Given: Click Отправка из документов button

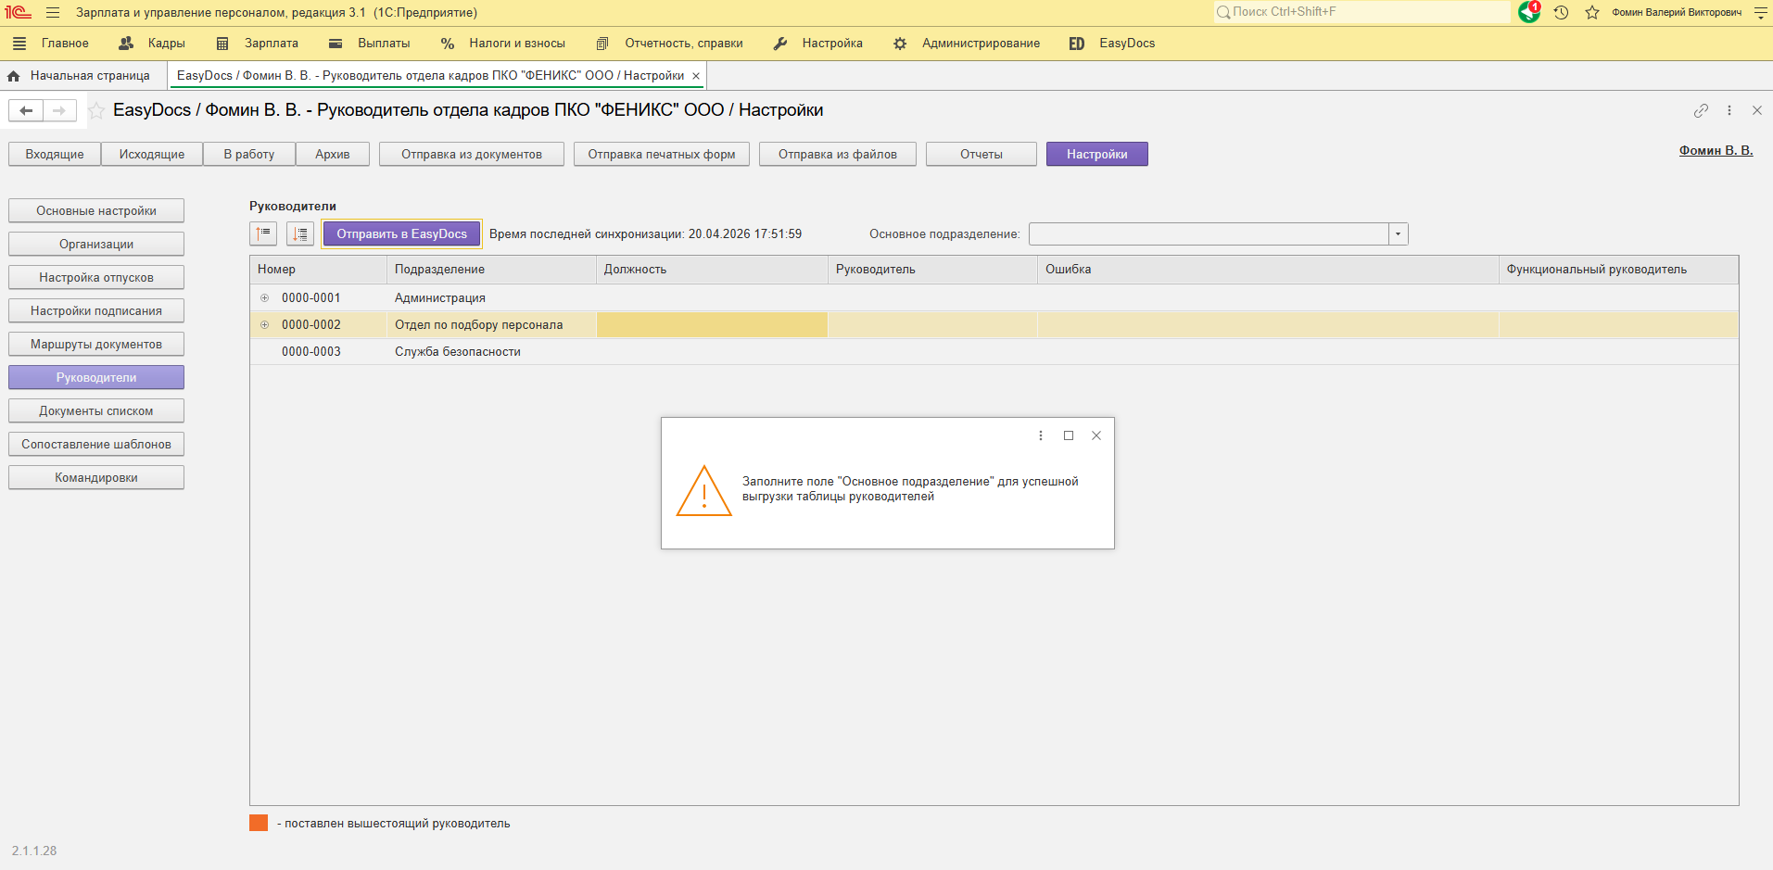Looking at the screenshot, I should [472, 155].
